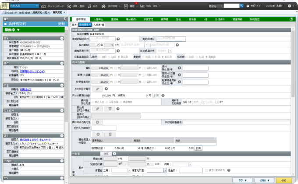Viewport: 298px width, 184px height.
Task: Select 実日数 radio for 更新時
Action: 163,57
